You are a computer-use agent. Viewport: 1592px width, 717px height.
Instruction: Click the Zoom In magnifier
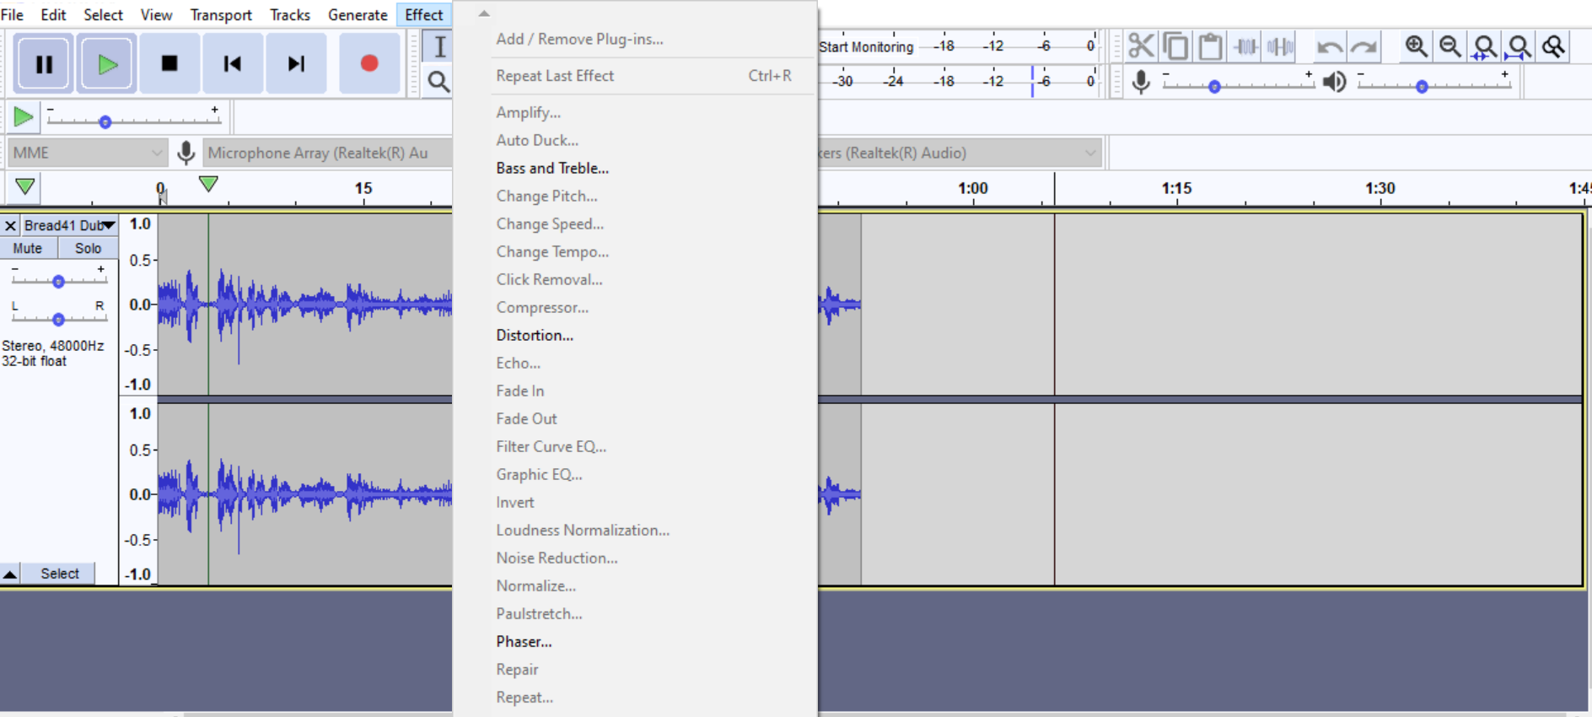1416,46
